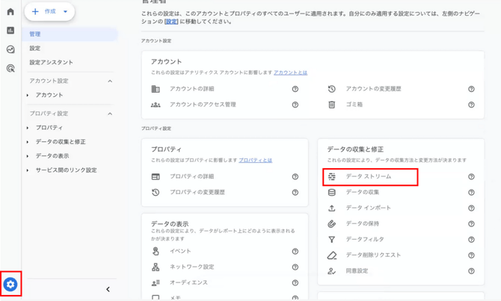This screenshot has height=301, width=501.
Task: Click the admin gear icon at bottom left
Action: (x=10, y=285)
